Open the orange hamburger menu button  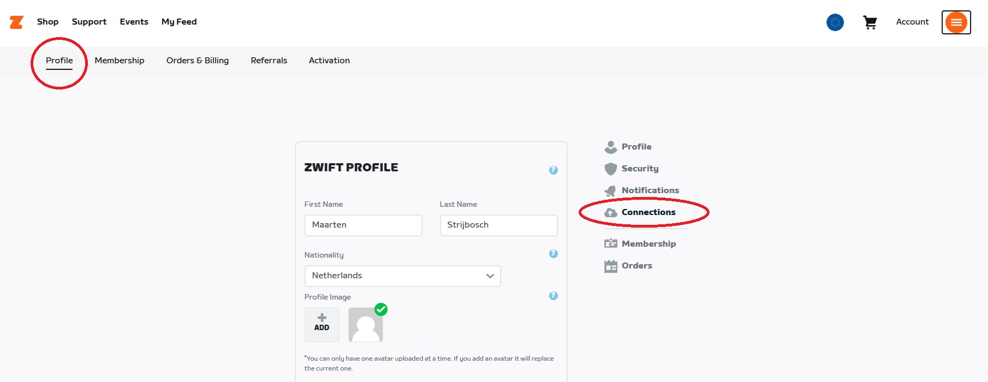pyautogui.click(x=956, y=22)
